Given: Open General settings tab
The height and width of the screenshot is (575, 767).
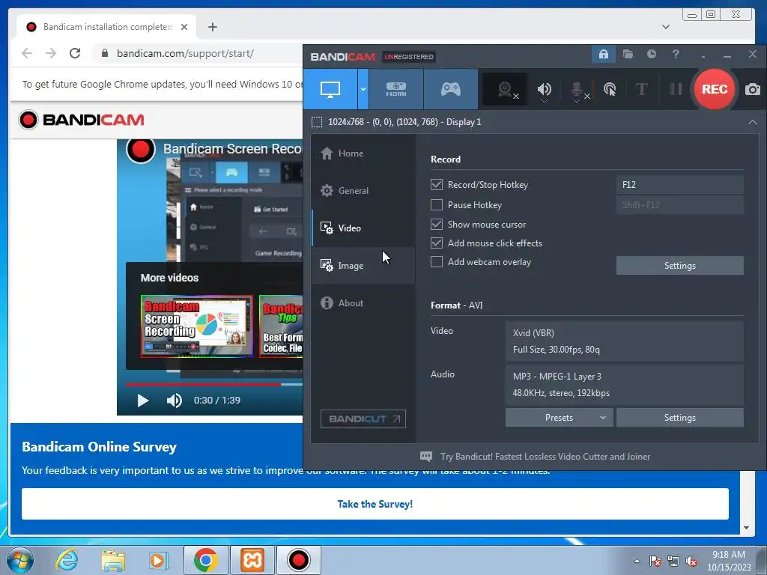Looking at the screenshot, I should click(363, 191).
